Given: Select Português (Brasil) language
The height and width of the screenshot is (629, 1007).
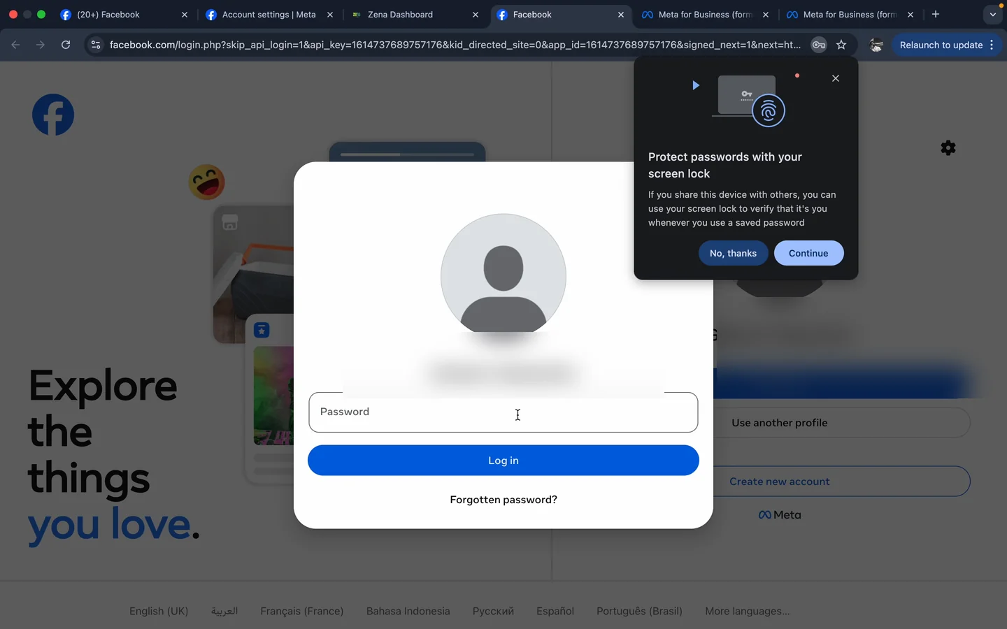Looking at the screenshot, I should 639,611.
